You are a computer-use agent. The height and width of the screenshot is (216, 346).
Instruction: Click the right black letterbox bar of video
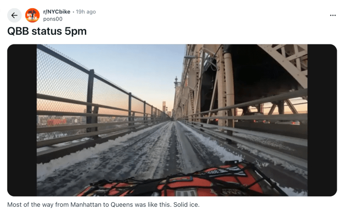pos(322,120)
